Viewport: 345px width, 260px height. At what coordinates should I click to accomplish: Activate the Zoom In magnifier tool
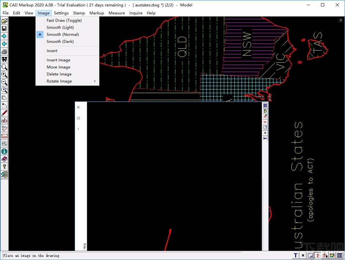(4, 75)
